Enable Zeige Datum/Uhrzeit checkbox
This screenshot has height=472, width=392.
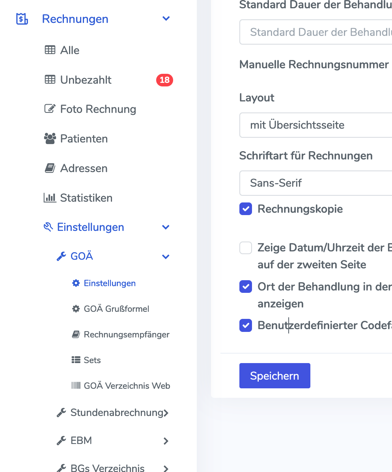click(x=246, y=248)
